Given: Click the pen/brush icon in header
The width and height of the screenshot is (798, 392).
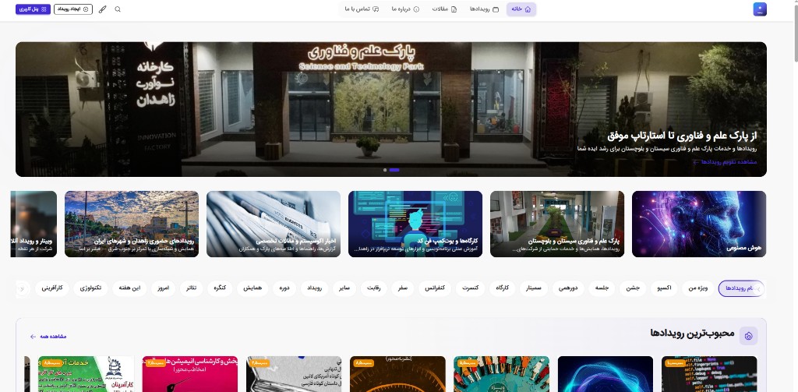Looking at the screenshot, I should (102, 9).
